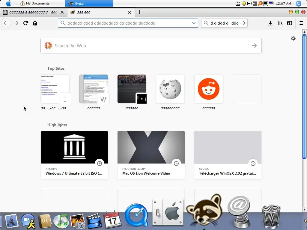Screen dimensions: 307x230
Task: Open the Trash in the dock
Action: coord(271,217)
